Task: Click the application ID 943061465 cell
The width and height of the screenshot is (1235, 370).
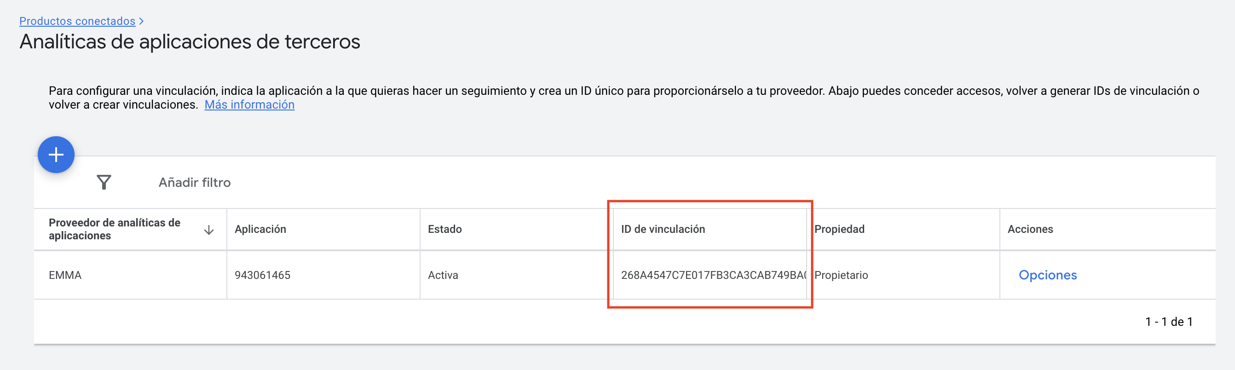Action: click(262, 275)
